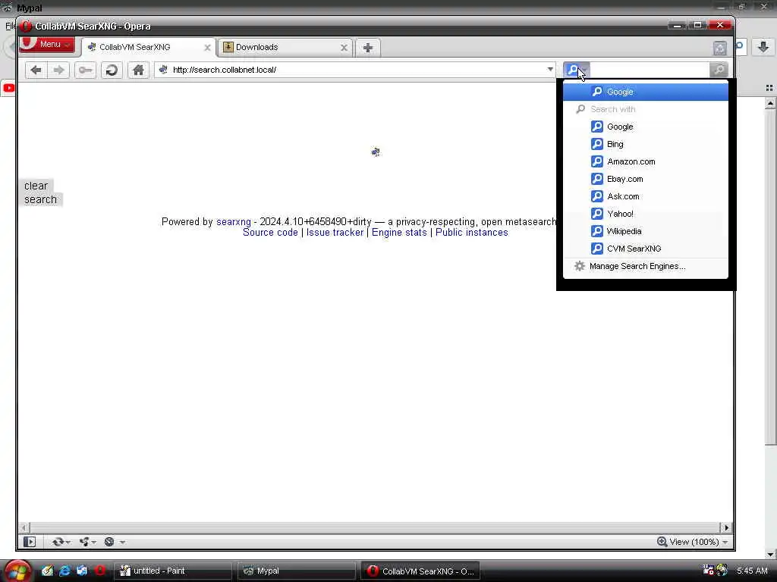The width and height of the screenshot is (777, 582).
Task: Open a new tab with the plus button
Action: tap(368, 48)
